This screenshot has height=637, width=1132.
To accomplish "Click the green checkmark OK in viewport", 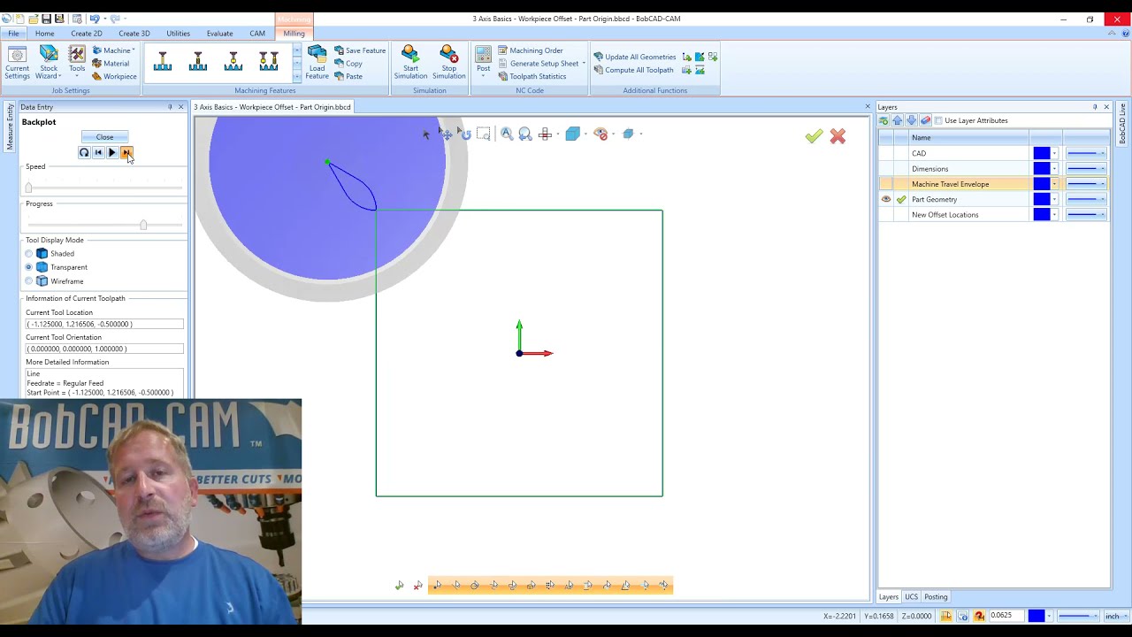I will [814, 136].
